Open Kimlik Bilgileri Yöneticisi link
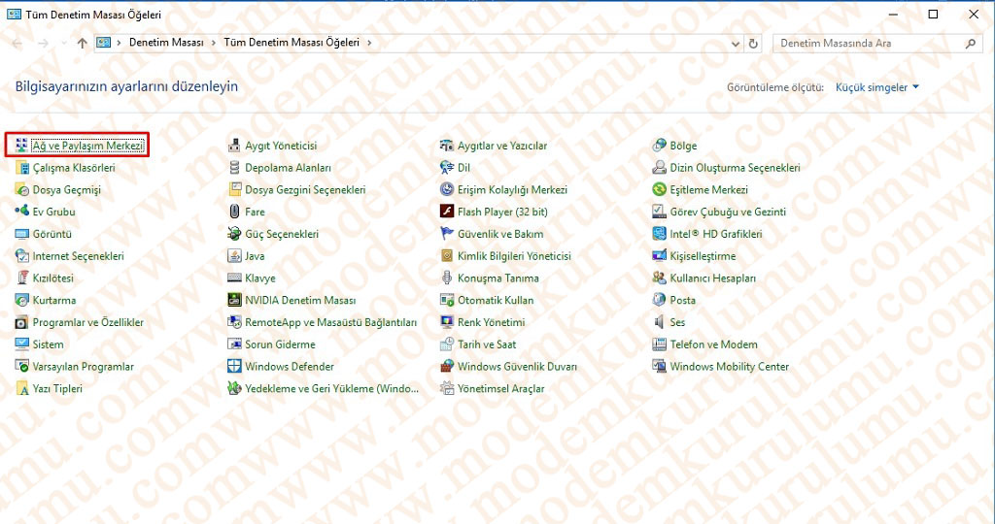Viewport: 995px width, 524px height. coord(514,256)
